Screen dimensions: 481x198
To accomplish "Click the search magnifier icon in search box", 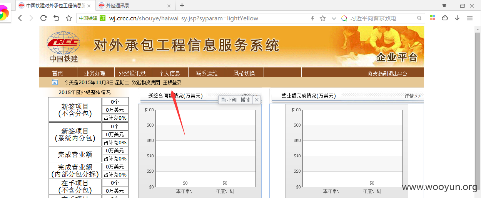I will coord(419,18).
